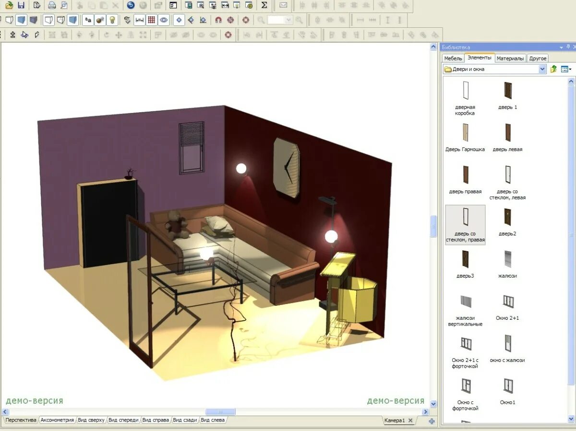Toggle the light bulb lighting button
The height and width of the screenshot is (431, 576).
click(x=112, y=20)
